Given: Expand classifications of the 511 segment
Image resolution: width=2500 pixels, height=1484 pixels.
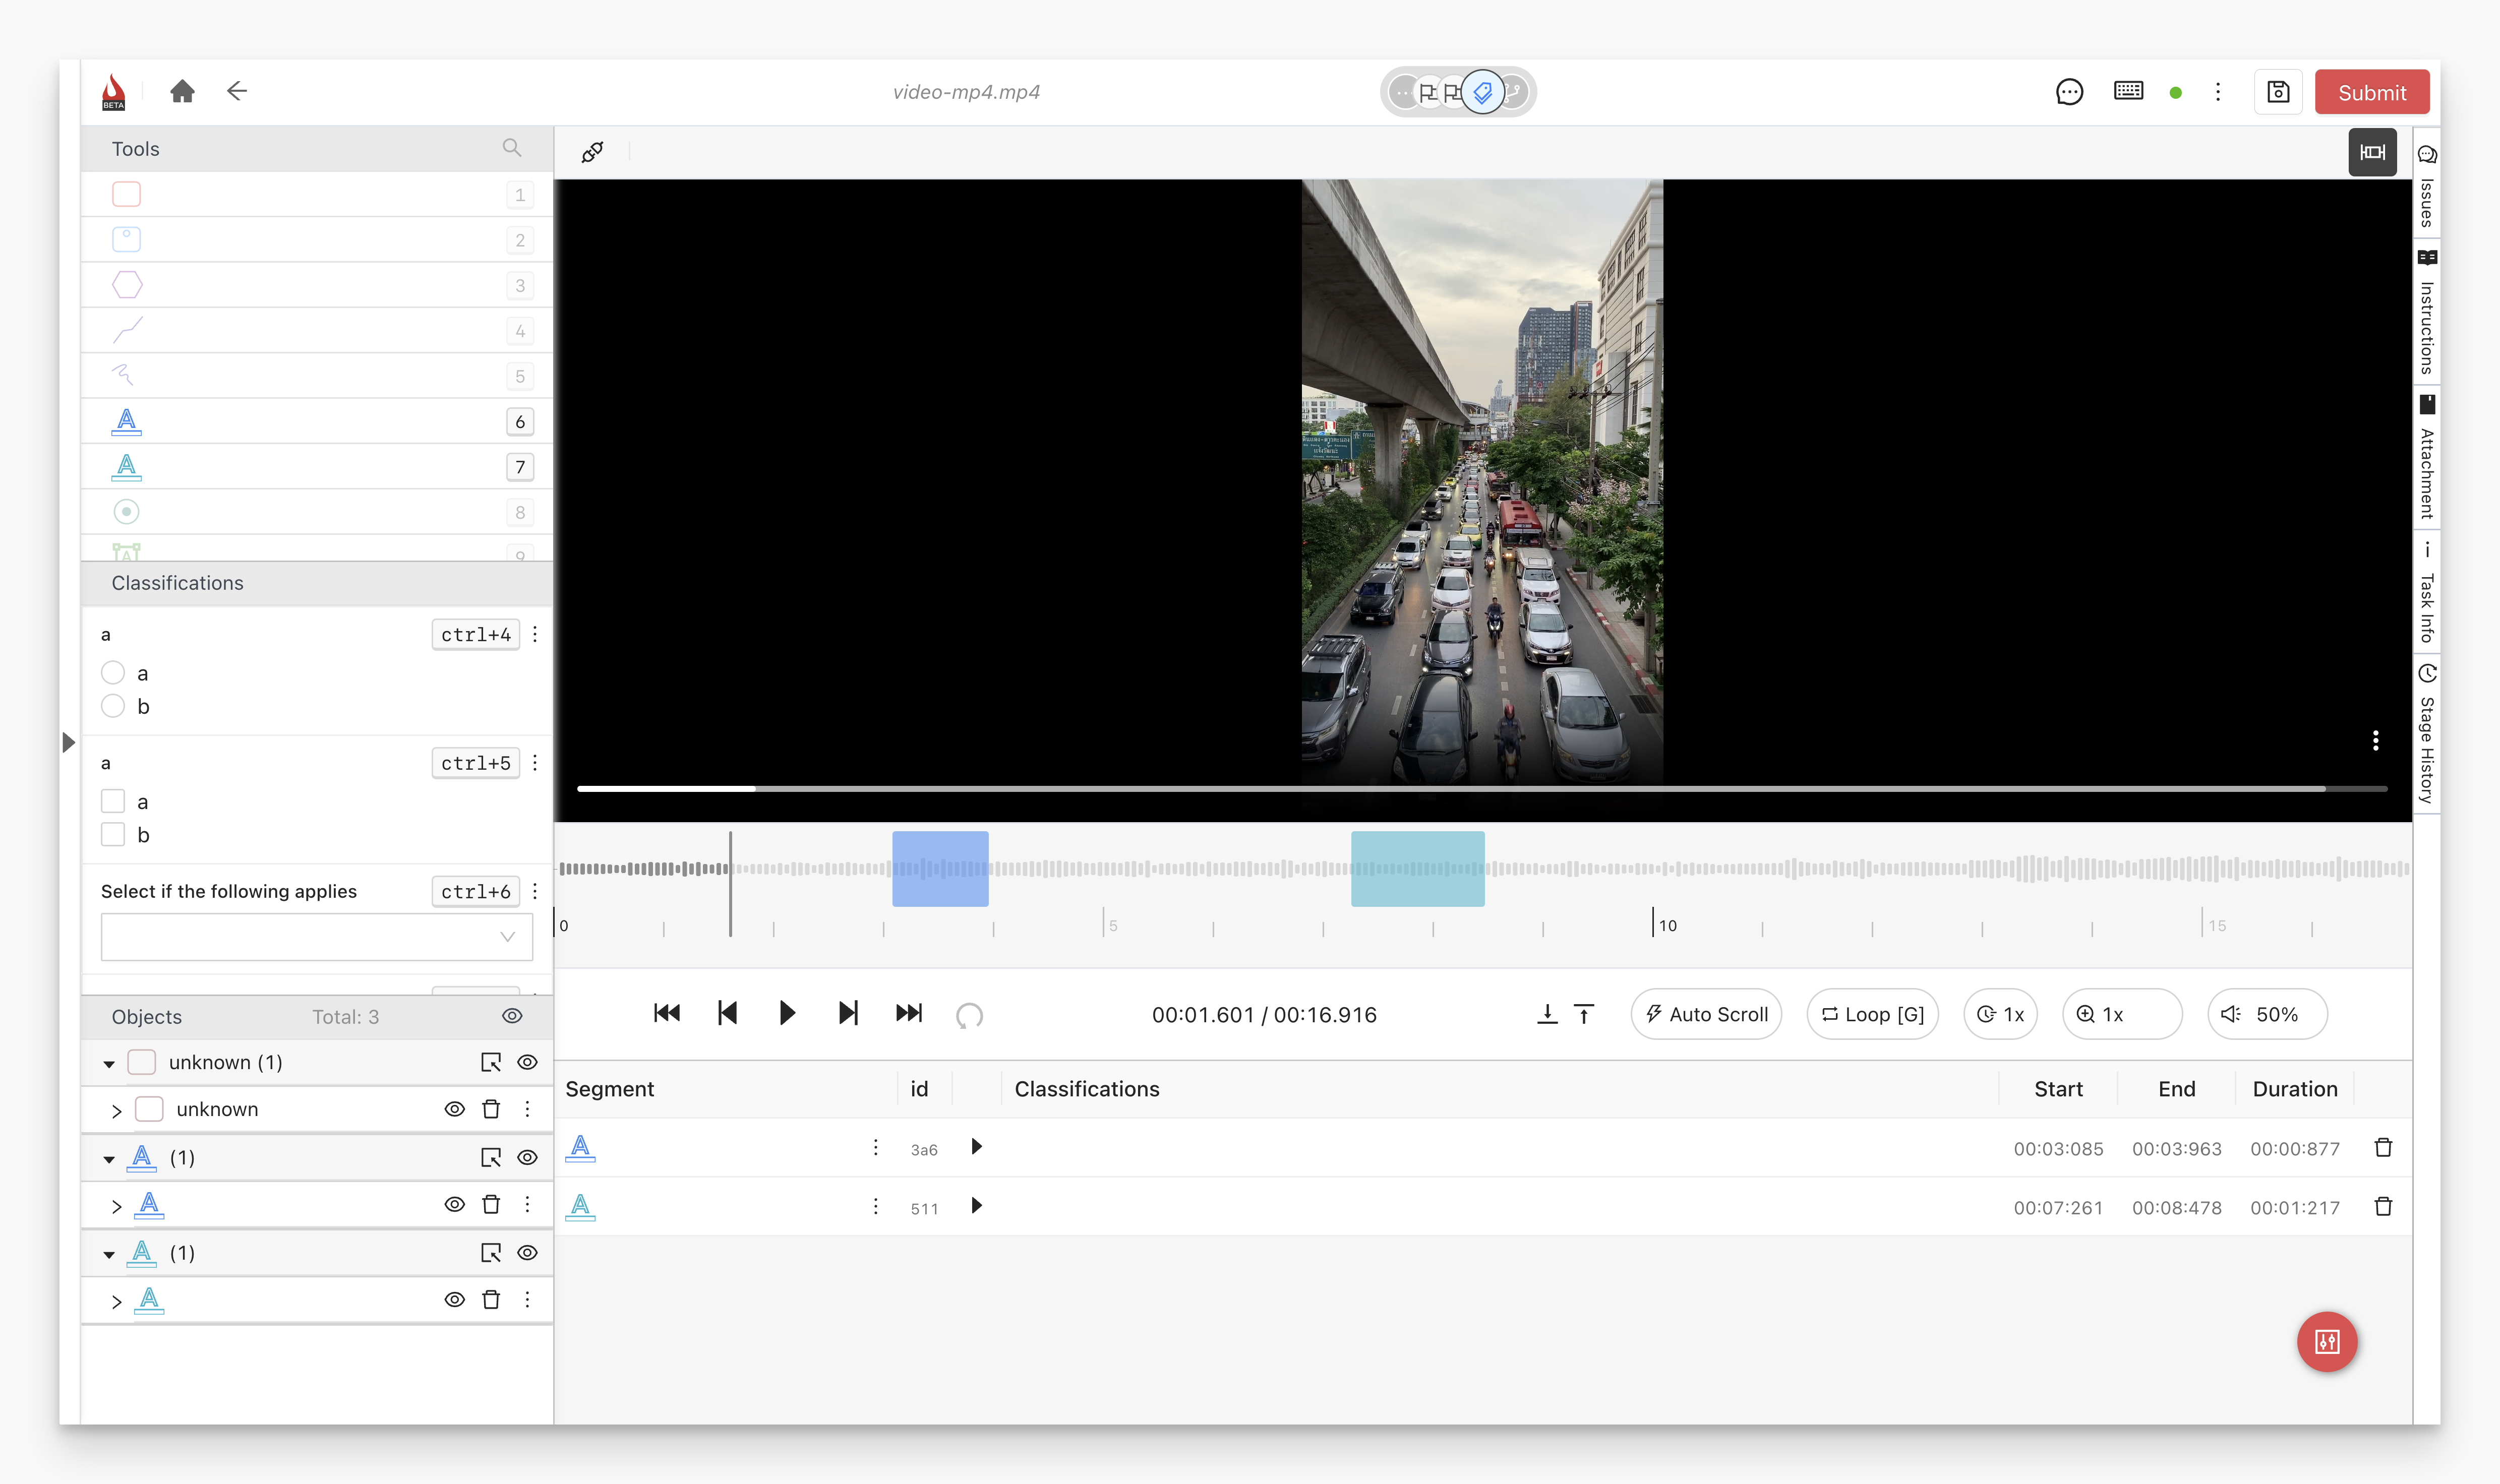Looking at the screenshot, I should pyautogui.click(x=977, y=1206).
